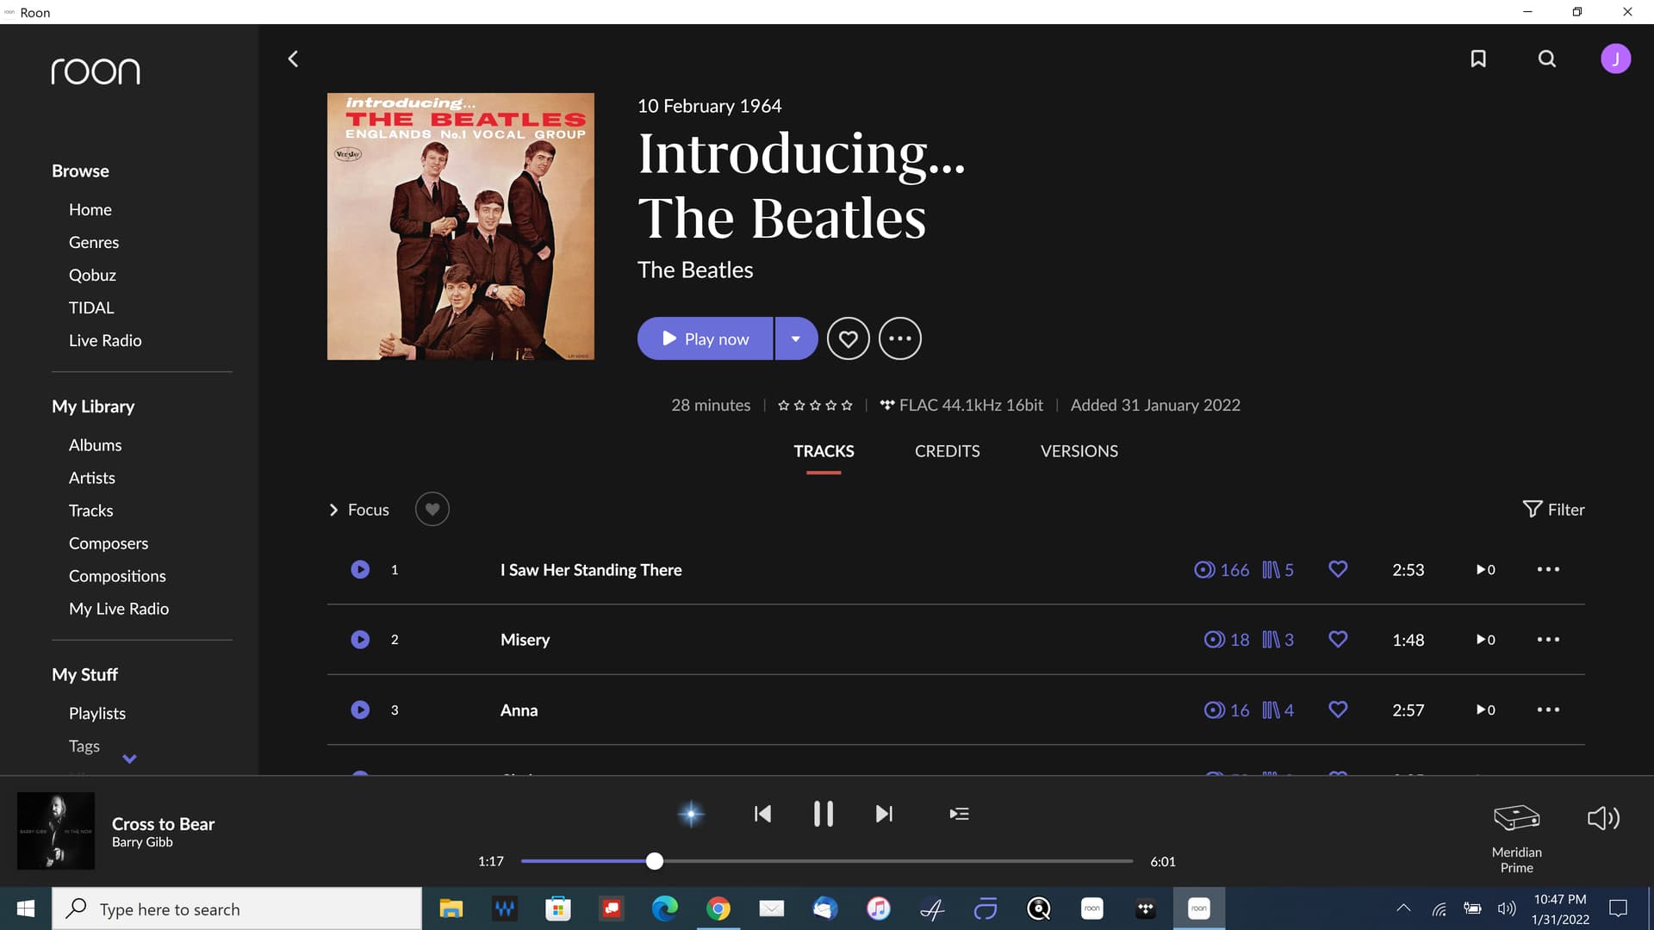Open Genres in the sidebar
The width and height of the screenshot is (1654, 930).
94,242
